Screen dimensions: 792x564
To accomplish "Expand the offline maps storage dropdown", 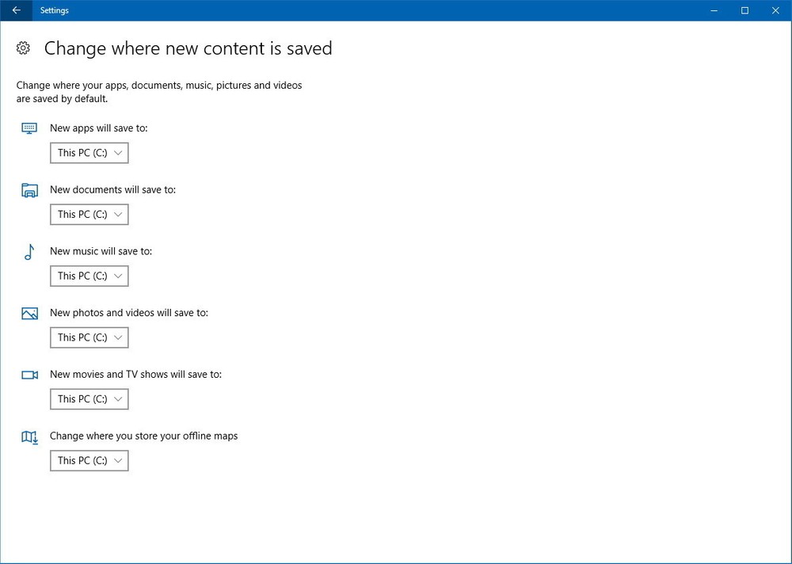I will [x=89, y=460].
